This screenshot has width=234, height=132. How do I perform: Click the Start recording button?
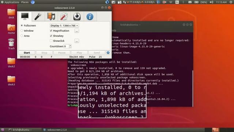point(27,53)
